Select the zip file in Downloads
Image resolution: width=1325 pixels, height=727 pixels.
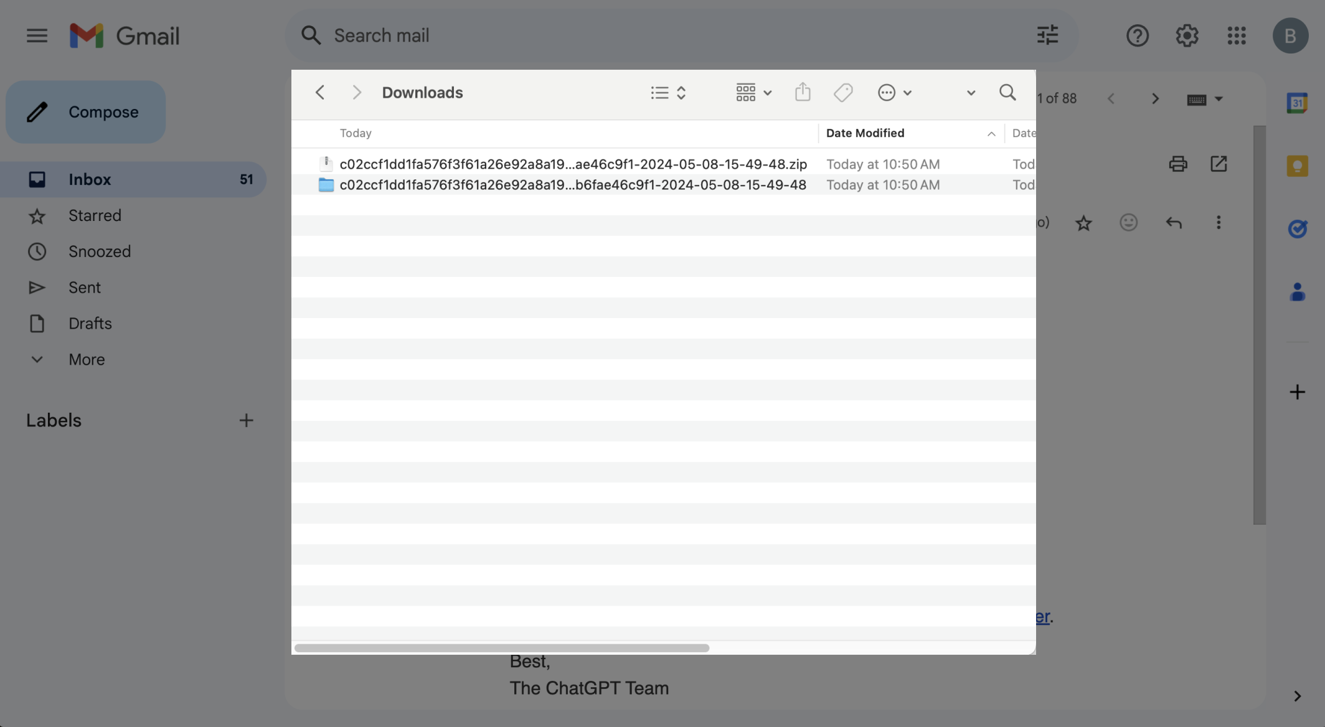[x=573, y=164]
